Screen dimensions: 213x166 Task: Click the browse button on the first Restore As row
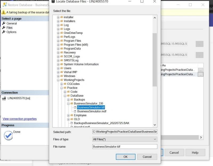click(x=200, y=70)
